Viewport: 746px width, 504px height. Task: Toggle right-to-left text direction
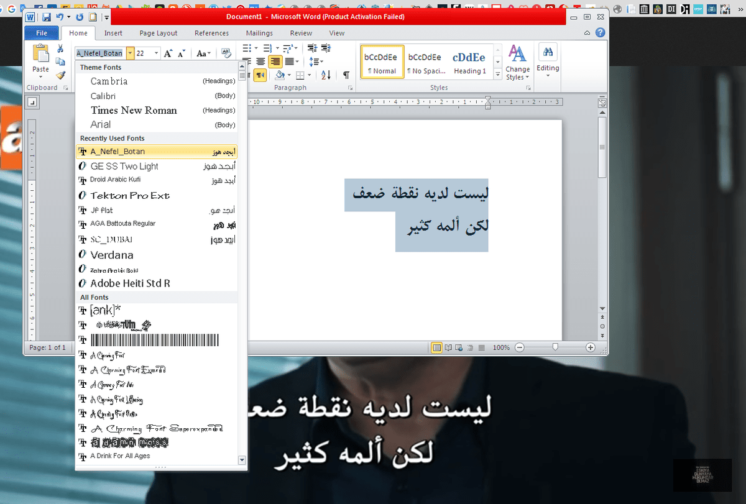click(260, 75)
